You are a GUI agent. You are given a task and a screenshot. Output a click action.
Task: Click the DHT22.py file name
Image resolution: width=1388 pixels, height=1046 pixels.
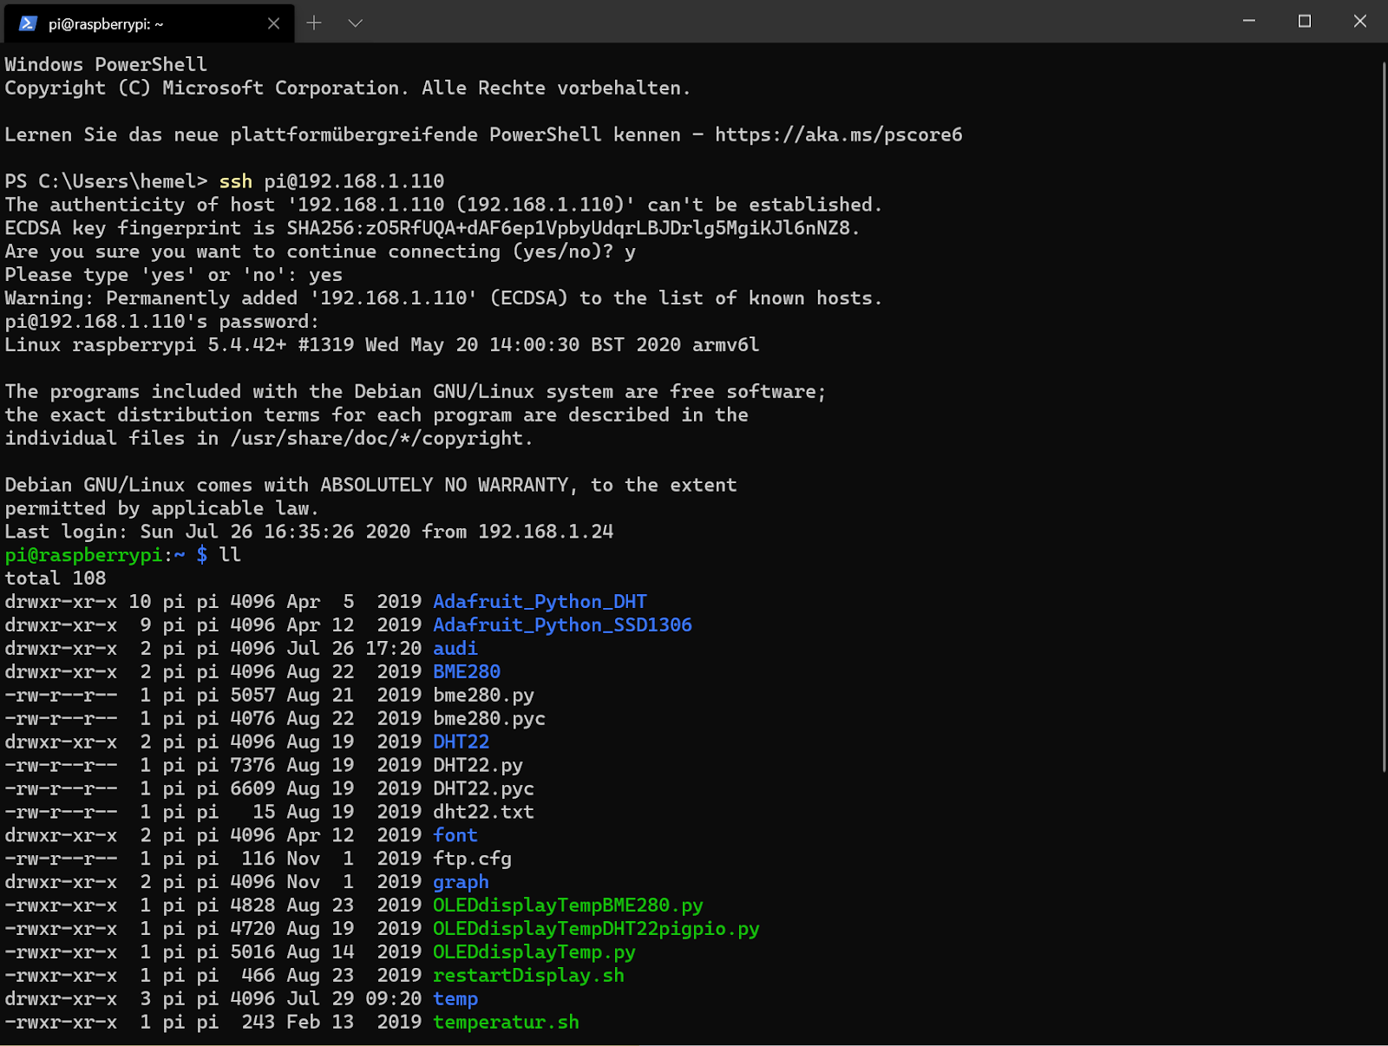(478, 766)
